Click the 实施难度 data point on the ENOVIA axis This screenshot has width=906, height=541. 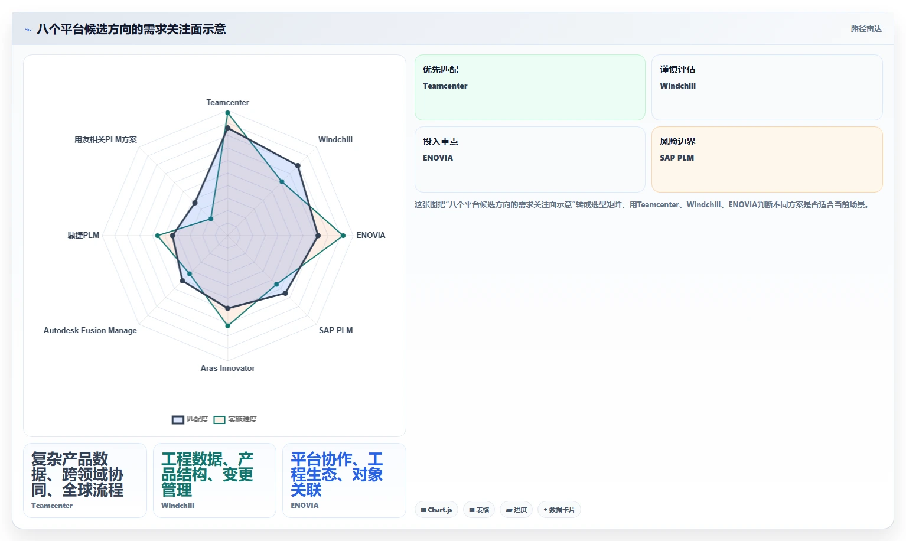pos(343,236)
